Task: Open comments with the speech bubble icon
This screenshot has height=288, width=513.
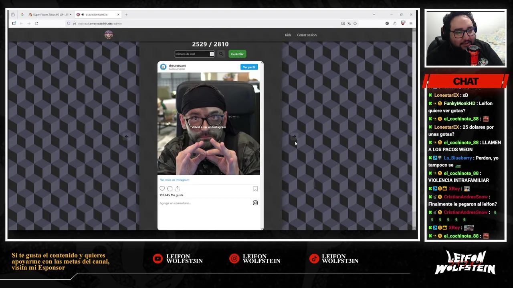Action: 170,189
